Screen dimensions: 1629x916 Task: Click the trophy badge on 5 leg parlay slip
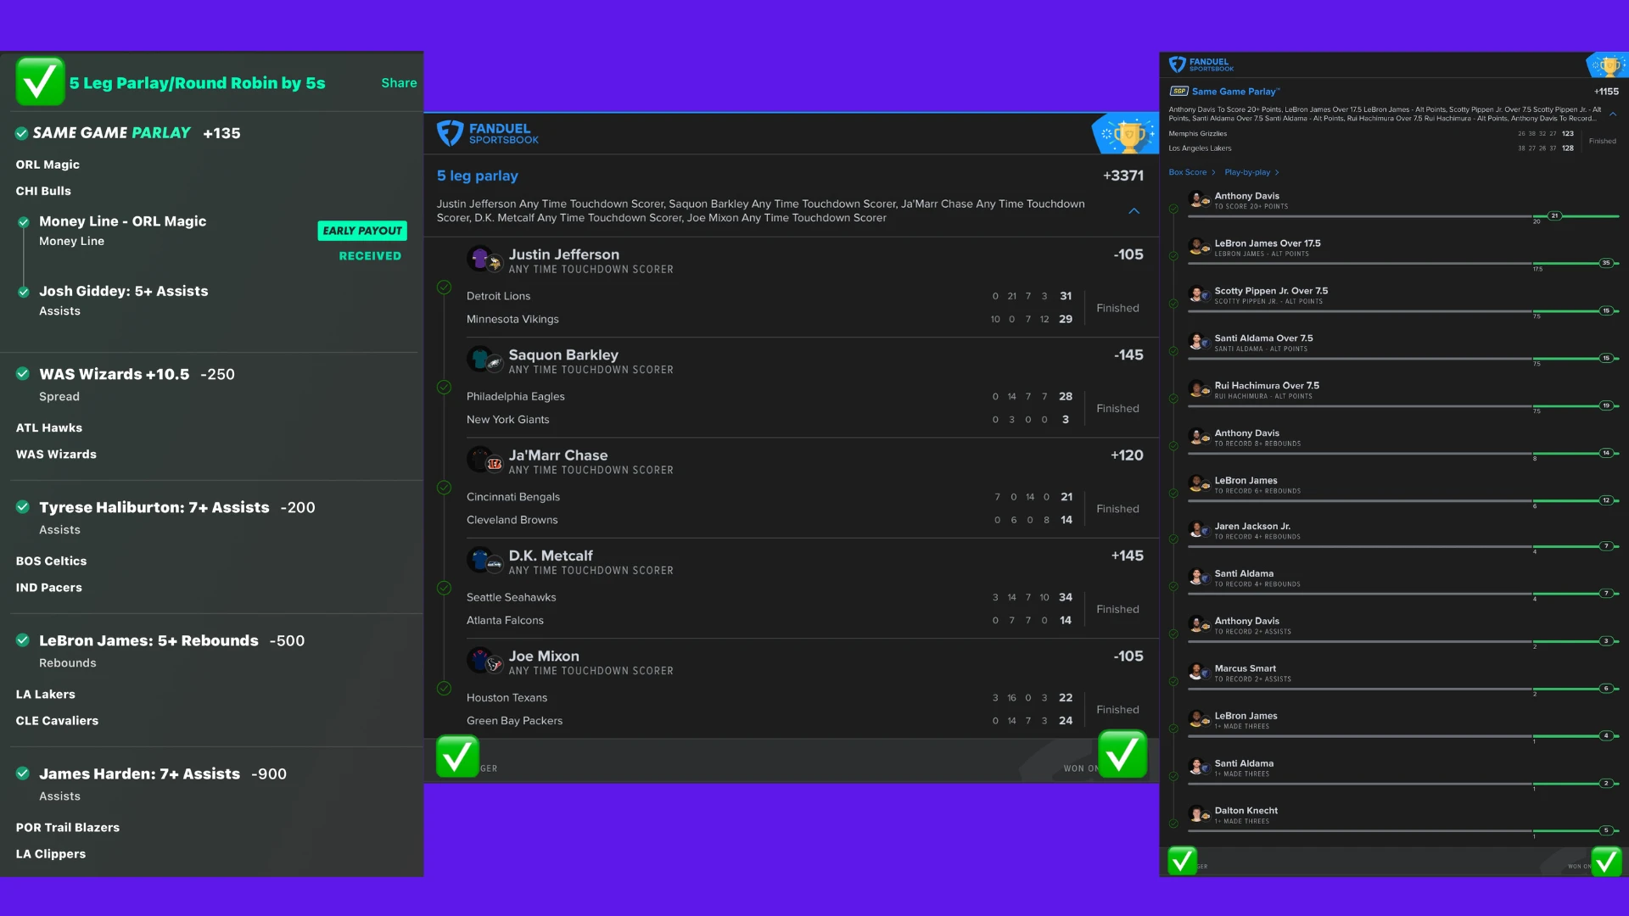(1127, 134)
